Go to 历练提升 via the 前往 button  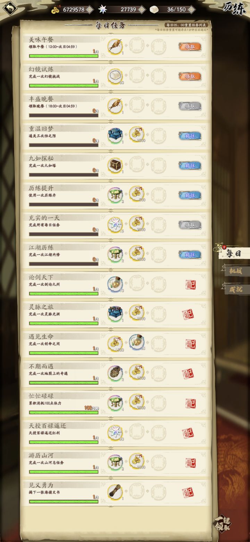pyautogui.click(x=190, y=195)
